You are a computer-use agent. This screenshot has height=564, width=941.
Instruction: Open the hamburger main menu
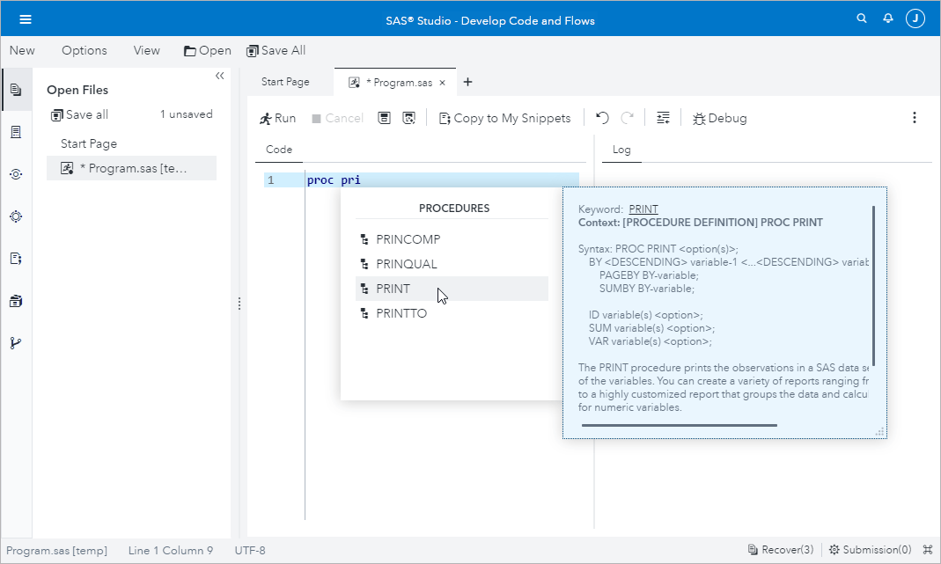coord(26,20)
